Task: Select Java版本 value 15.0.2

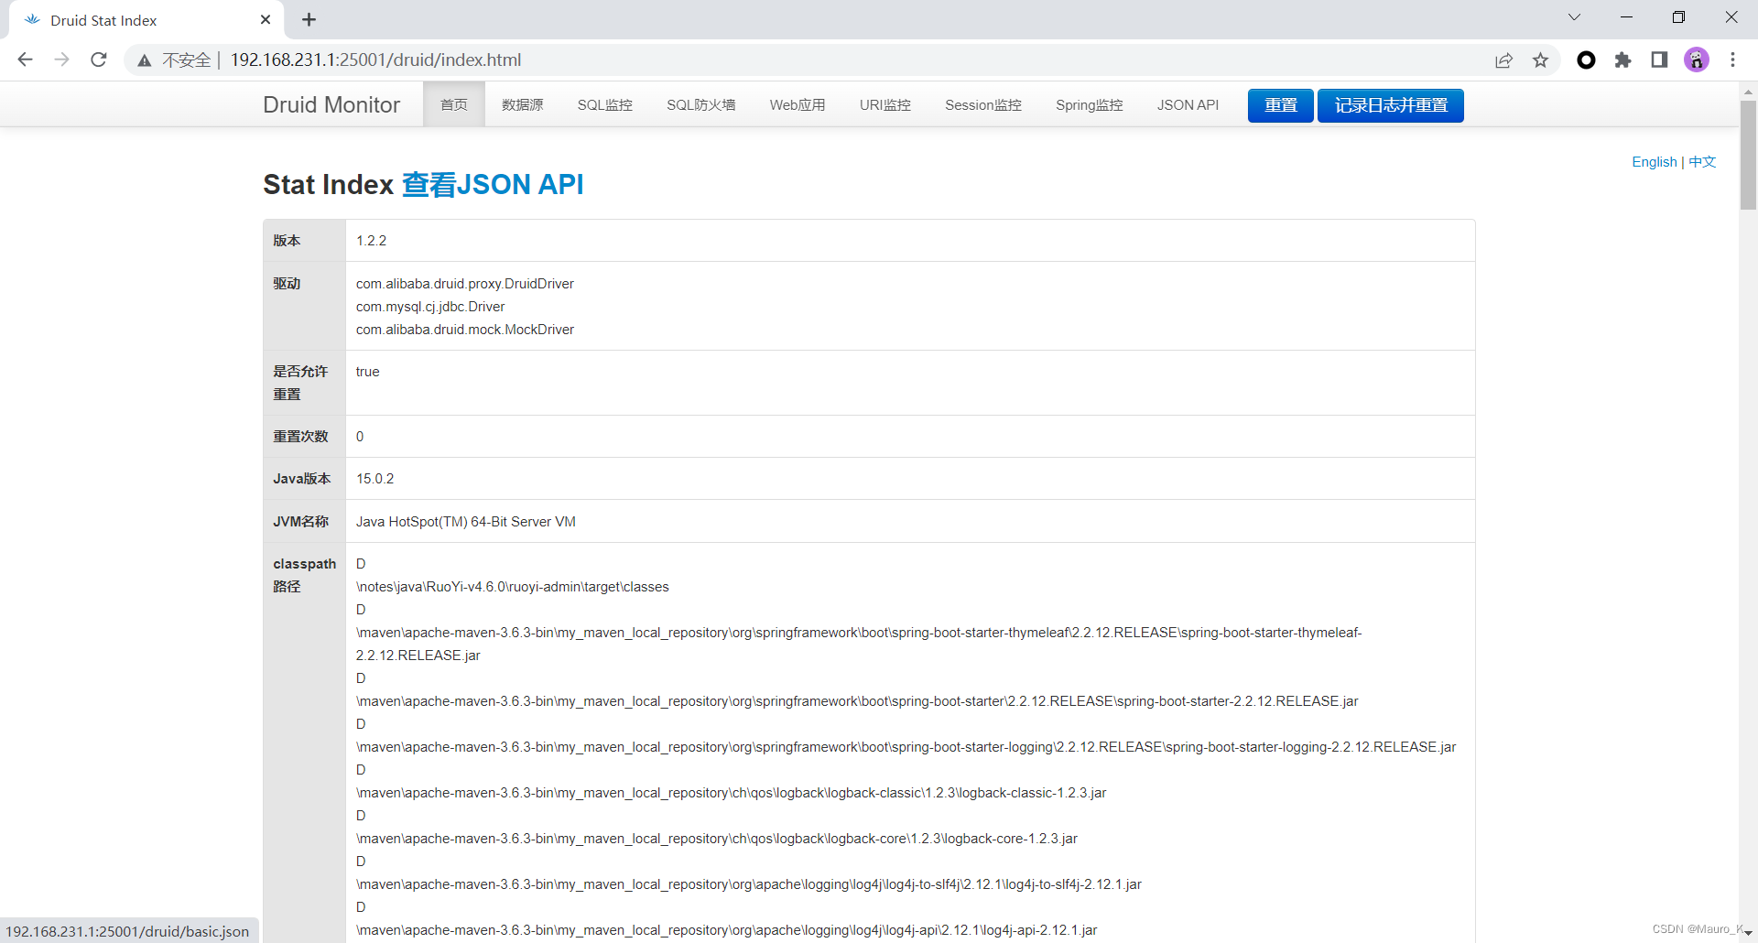Action: point(374,479)
